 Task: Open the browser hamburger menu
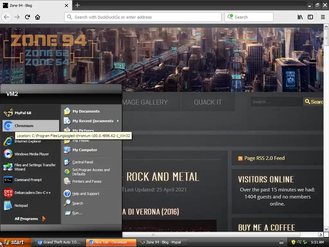(323, 17)
